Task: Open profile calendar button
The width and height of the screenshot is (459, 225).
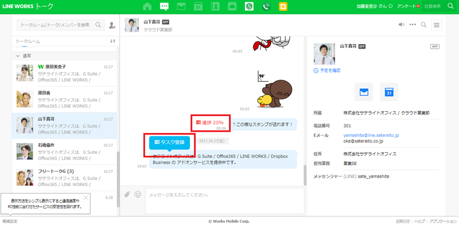Action: tap(389, 92)
